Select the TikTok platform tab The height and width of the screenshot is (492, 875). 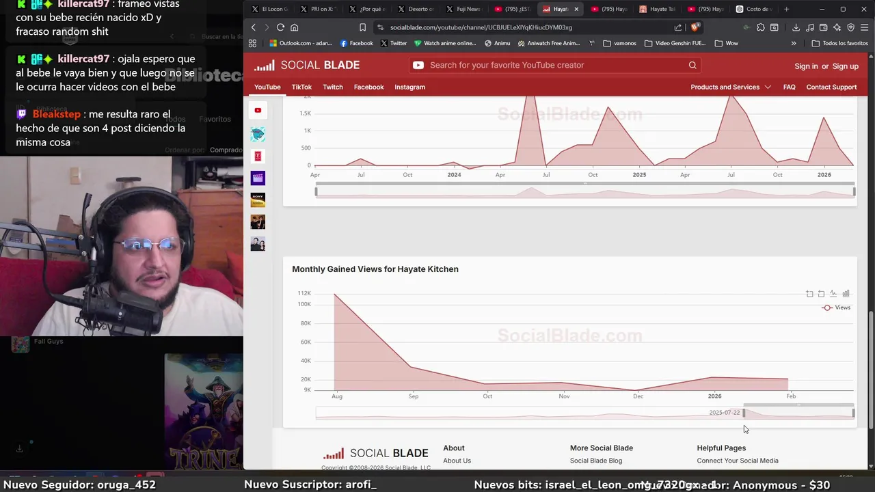pyautogui.click(x=301, y=87)
